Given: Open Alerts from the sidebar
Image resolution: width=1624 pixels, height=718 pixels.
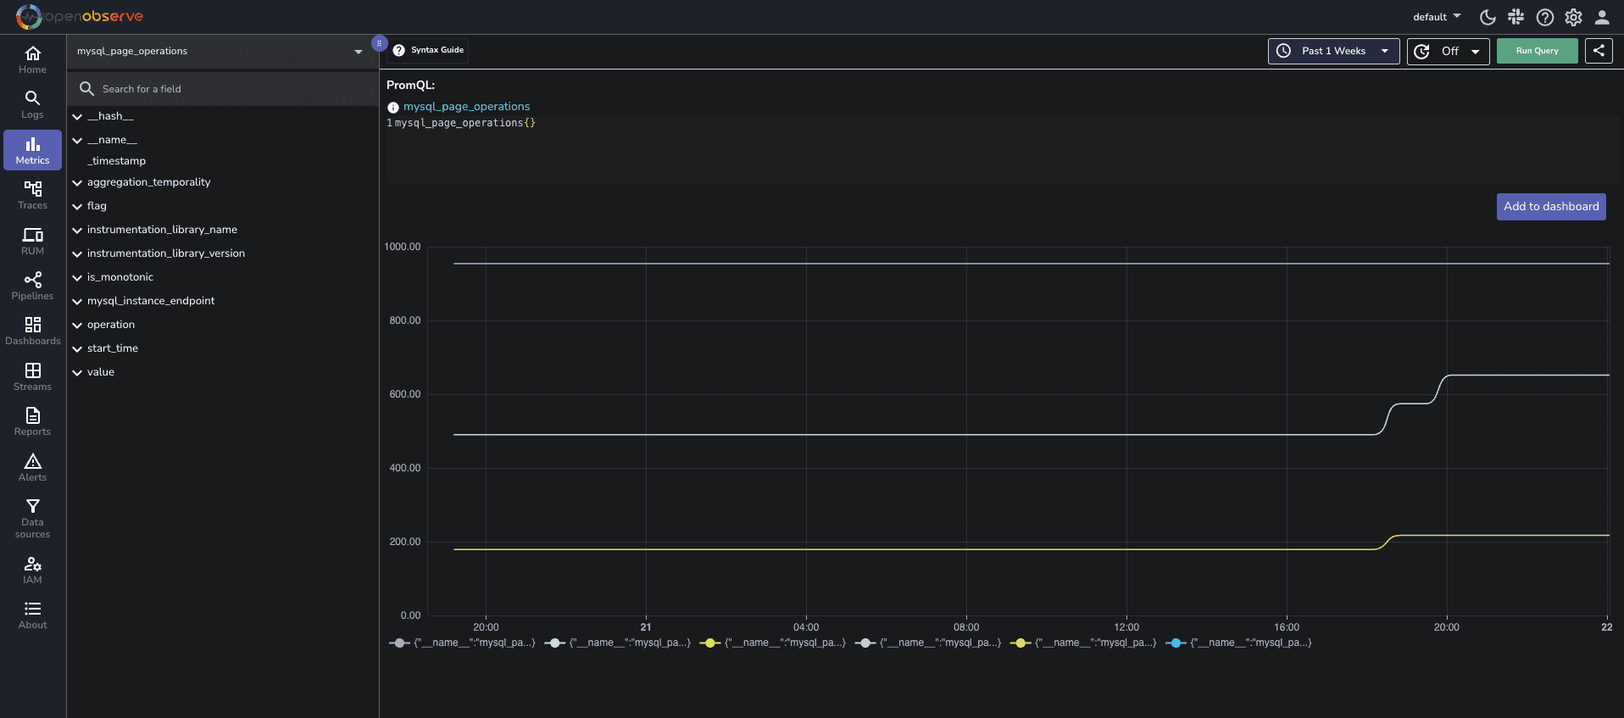Looking at the screenshot, I should [33, 467].
